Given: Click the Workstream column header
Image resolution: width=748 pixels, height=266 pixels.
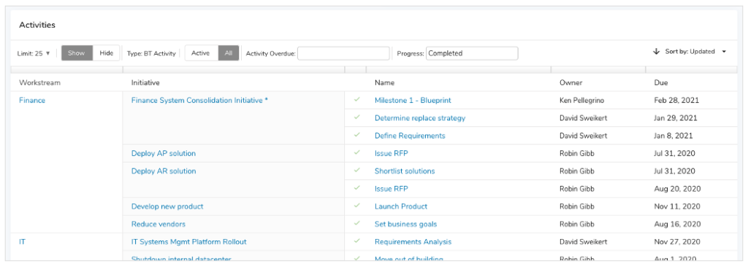Looking at the screenshot, I should coord(39,82).
